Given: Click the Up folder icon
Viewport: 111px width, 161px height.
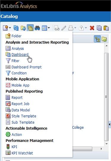Looking at the screenshot, I should [23, 28].
